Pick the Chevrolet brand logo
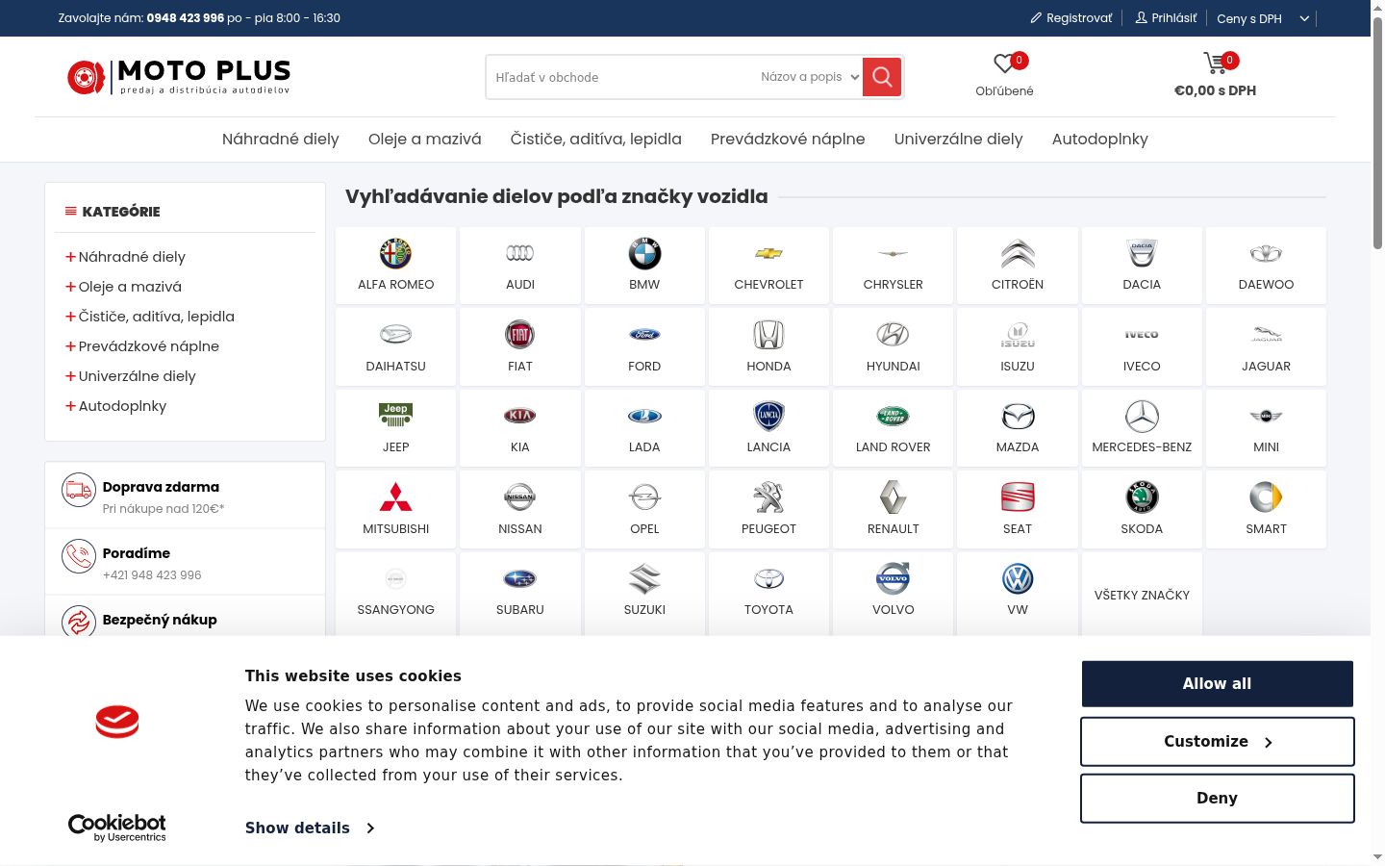 point(768,254)
